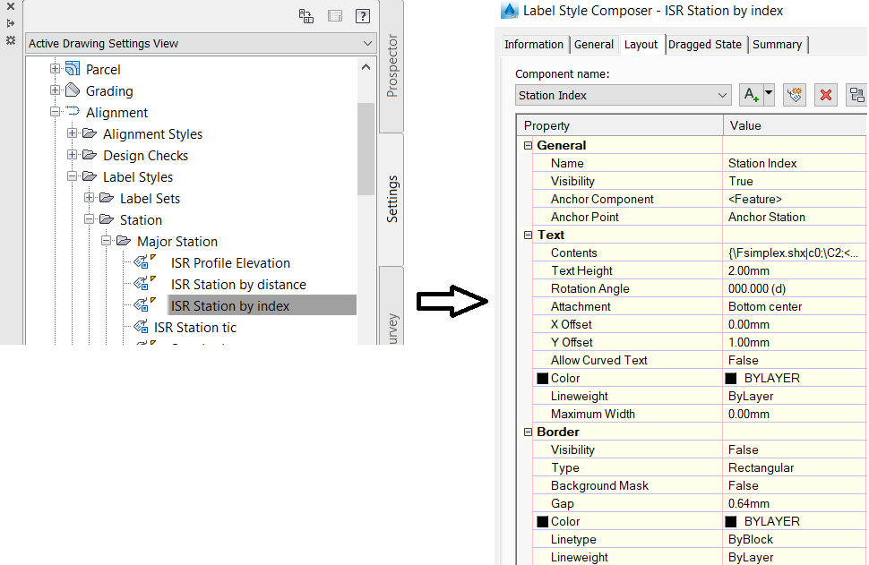
Task: Expand the Design Checks node
Action: coord(72,155)
